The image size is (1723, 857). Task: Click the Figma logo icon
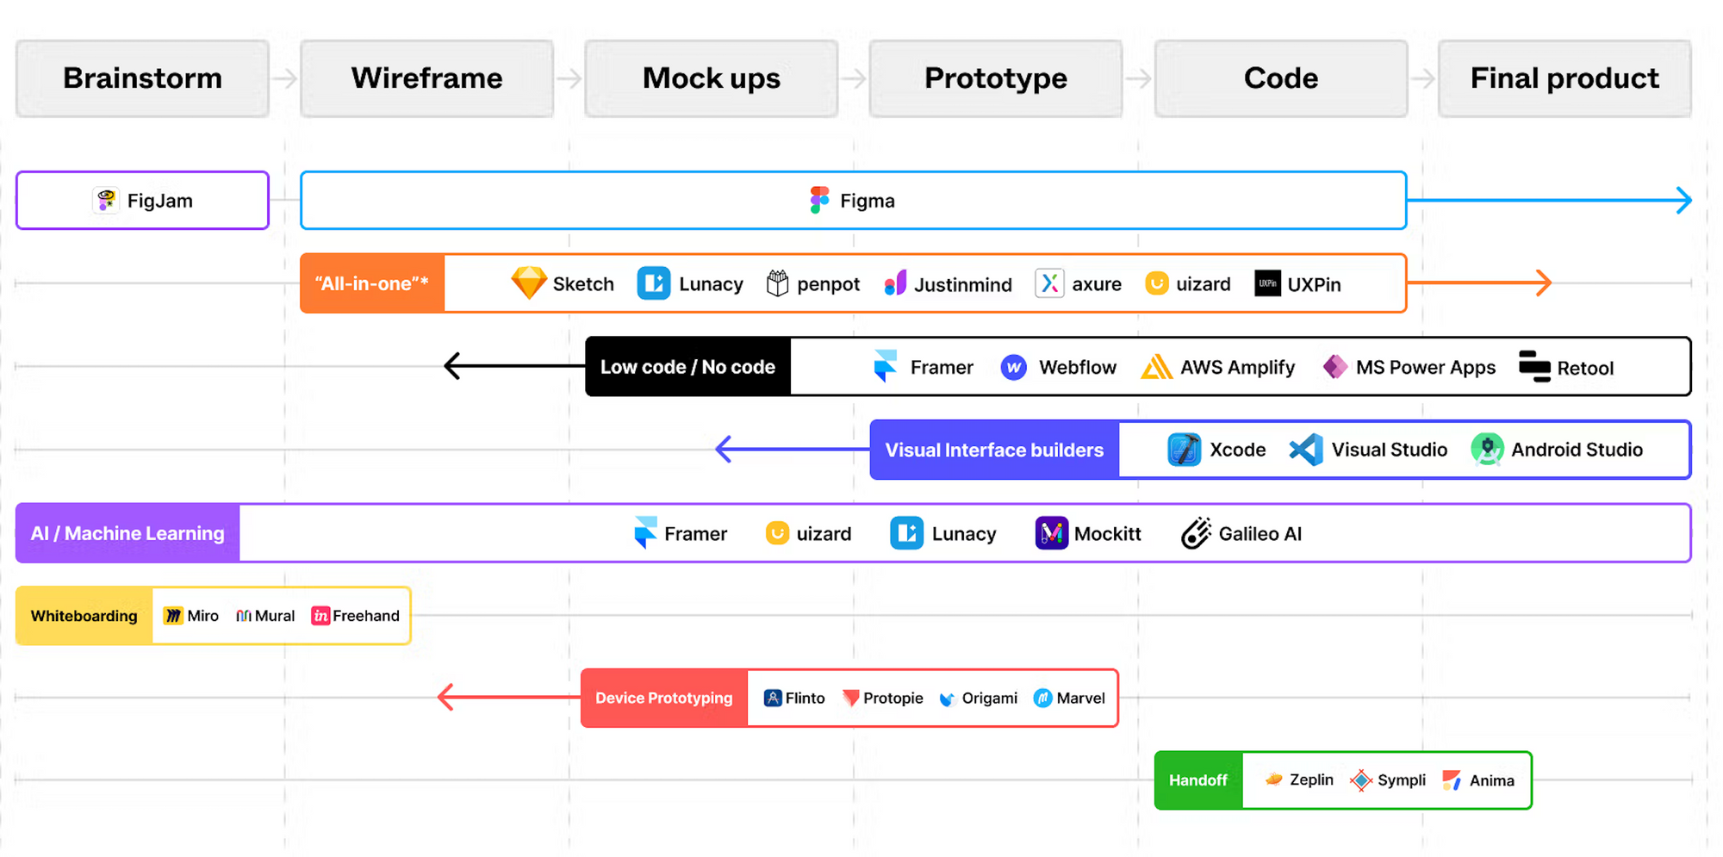click(819, 201)
